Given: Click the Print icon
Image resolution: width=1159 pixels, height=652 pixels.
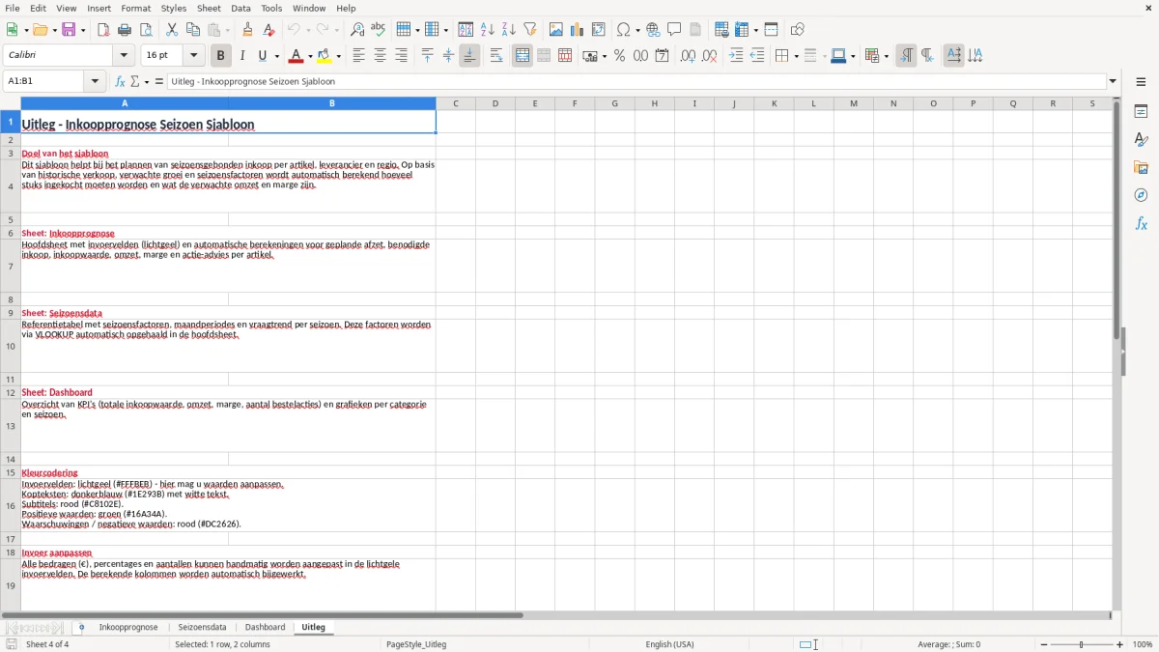Looking at the screenshot, I should click(125, 30).
